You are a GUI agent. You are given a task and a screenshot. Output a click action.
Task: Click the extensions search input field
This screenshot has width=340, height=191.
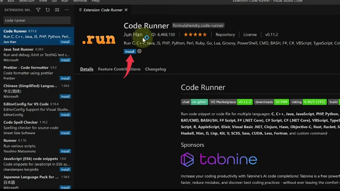pos(37,20)
